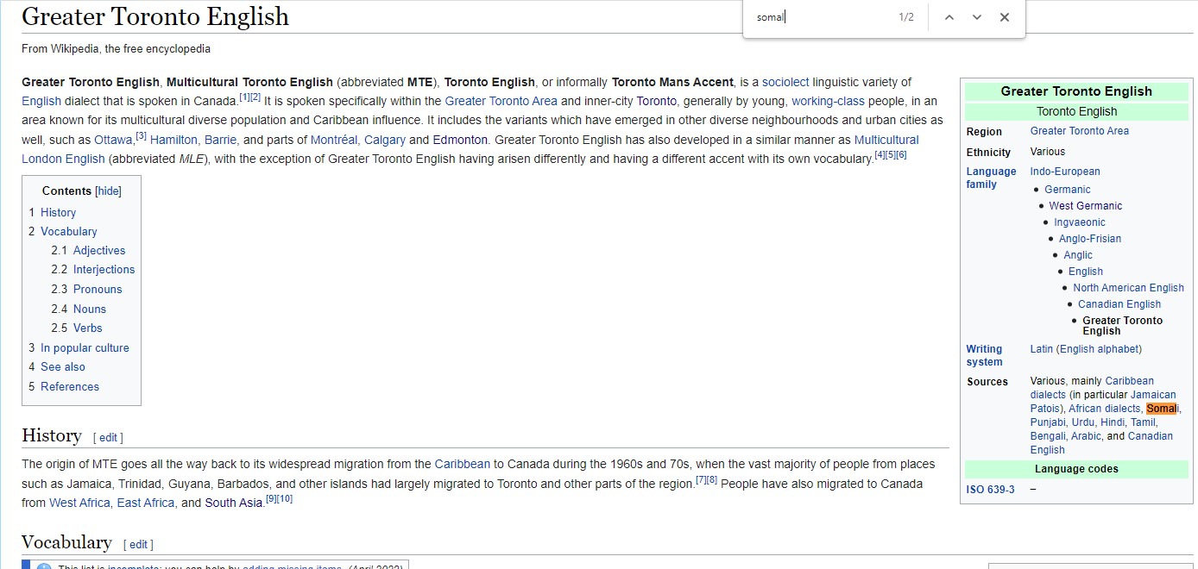Open English alphabet link
This screenshot has width=1198, height=569.
[1099, 349]
